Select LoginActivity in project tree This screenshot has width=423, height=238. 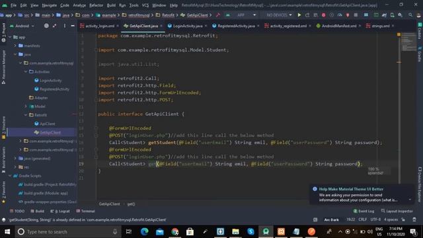click(x=50, y=81)
